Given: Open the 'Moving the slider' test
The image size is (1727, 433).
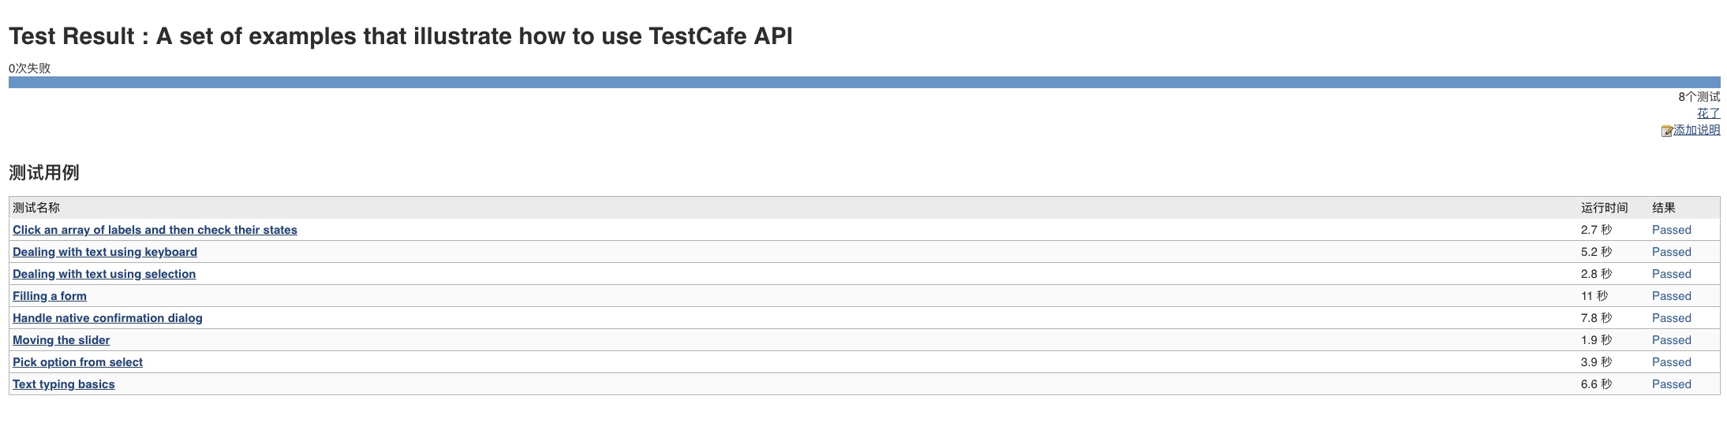Looking at the screenshot, I should click(62, 340).
